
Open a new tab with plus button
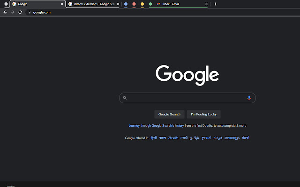pos(216,4)
